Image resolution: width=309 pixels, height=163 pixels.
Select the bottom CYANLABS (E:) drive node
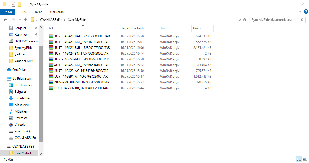pos(23,147)
